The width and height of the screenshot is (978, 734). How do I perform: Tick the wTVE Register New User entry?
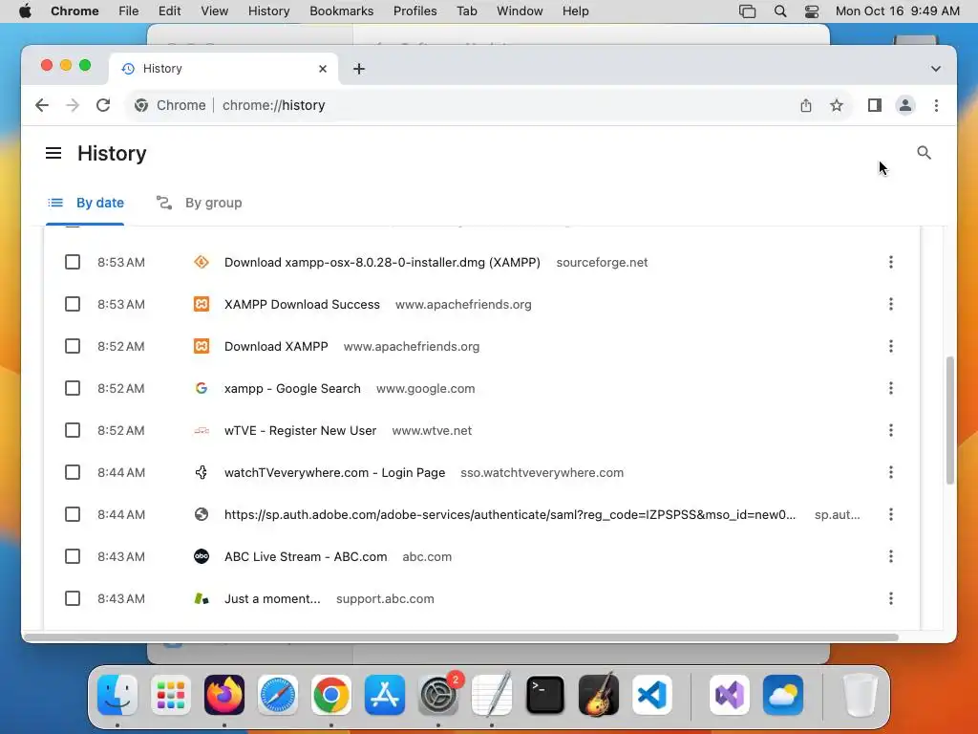tap(73, 430)
